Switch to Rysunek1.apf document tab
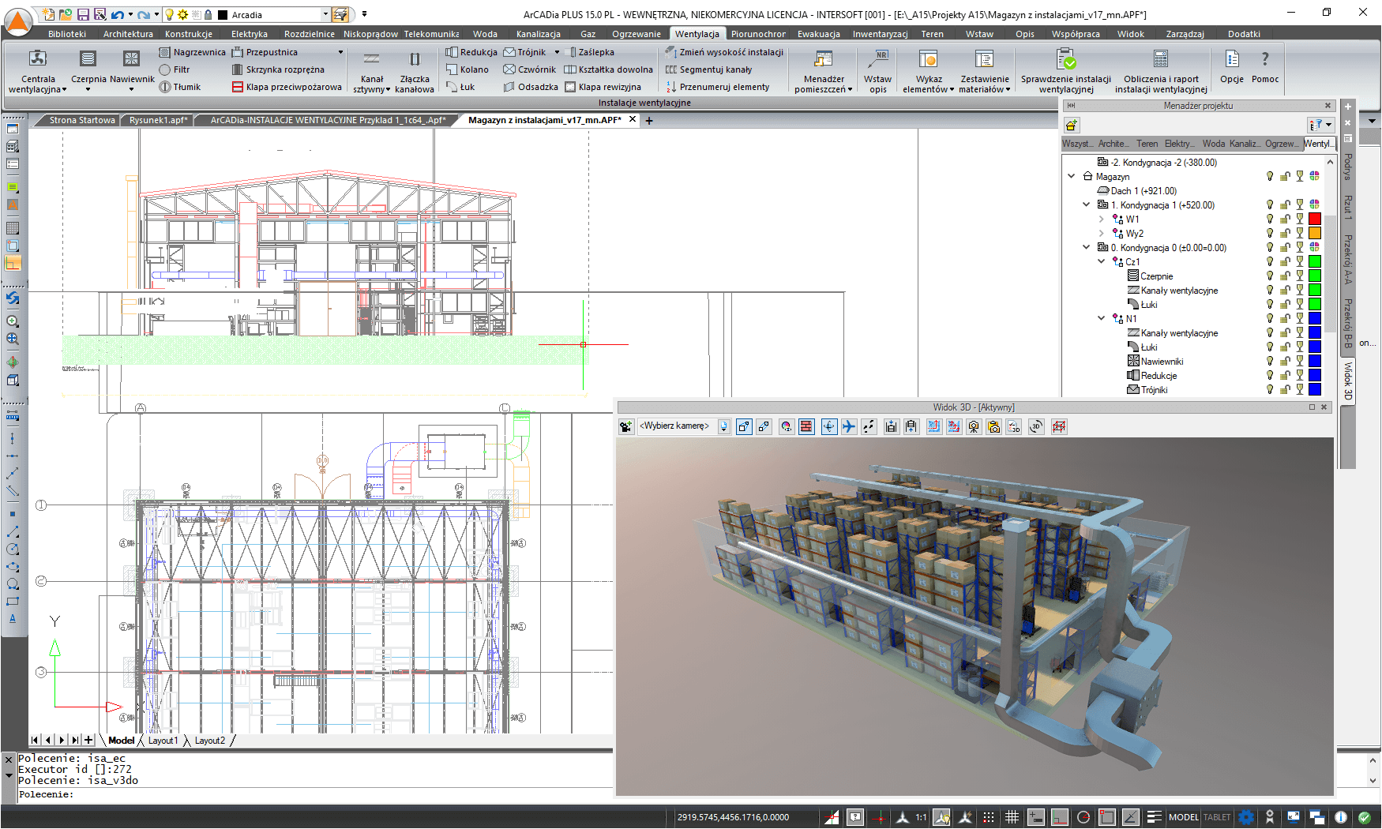 coord(158,120)
